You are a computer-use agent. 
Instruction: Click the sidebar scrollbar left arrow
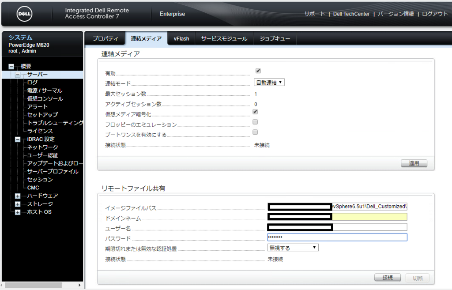click(2, 285)
